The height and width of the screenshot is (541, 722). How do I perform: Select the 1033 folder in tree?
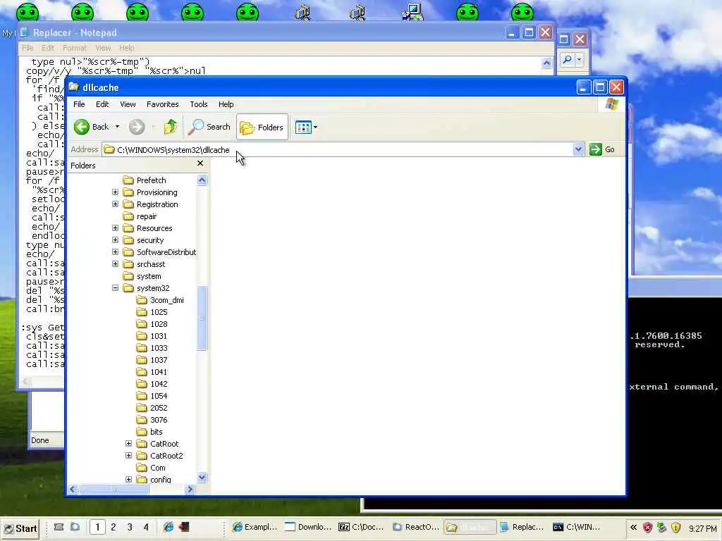click(159, 348)
